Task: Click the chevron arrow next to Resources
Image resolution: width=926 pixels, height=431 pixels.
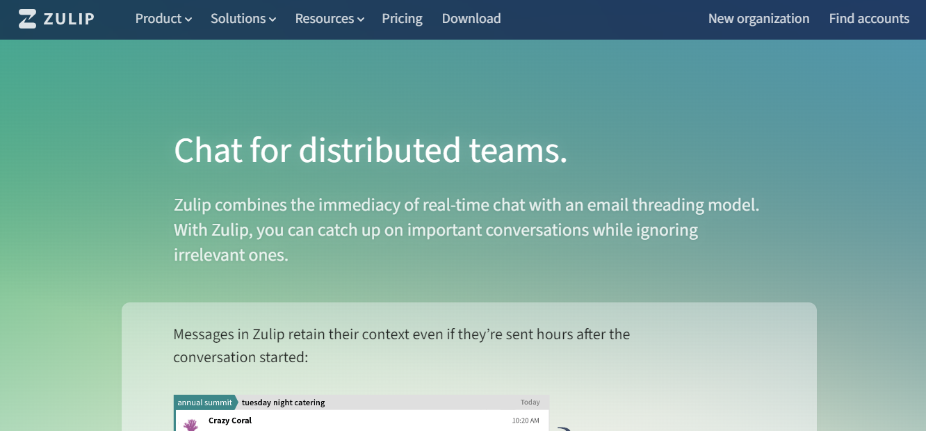Action: tap(361, 19)
